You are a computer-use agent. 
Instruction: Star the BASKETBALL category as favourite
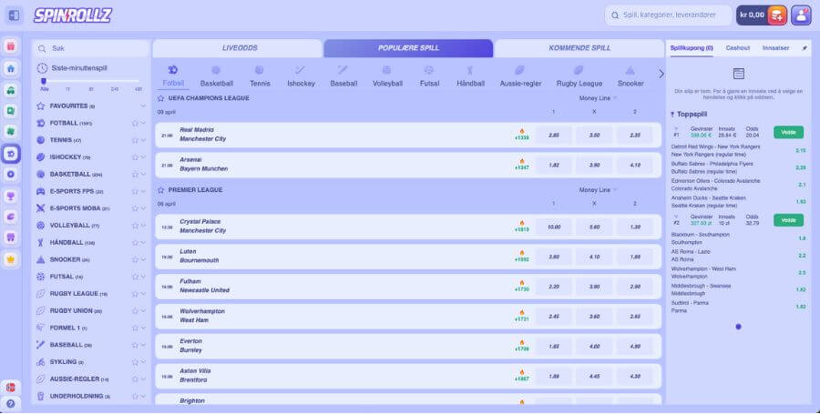(x=135, y=175)
